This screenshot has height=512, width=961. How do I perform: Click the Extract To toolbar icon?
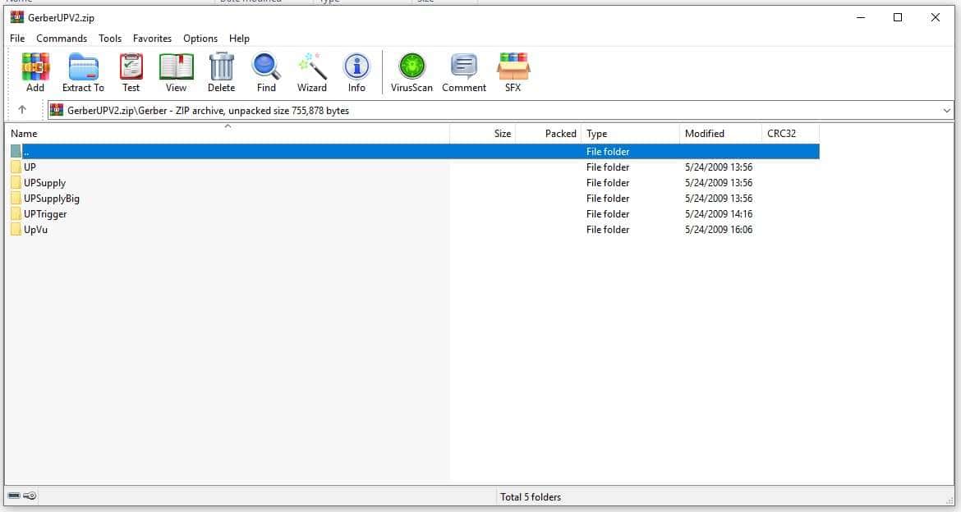[x=83, y=66]
